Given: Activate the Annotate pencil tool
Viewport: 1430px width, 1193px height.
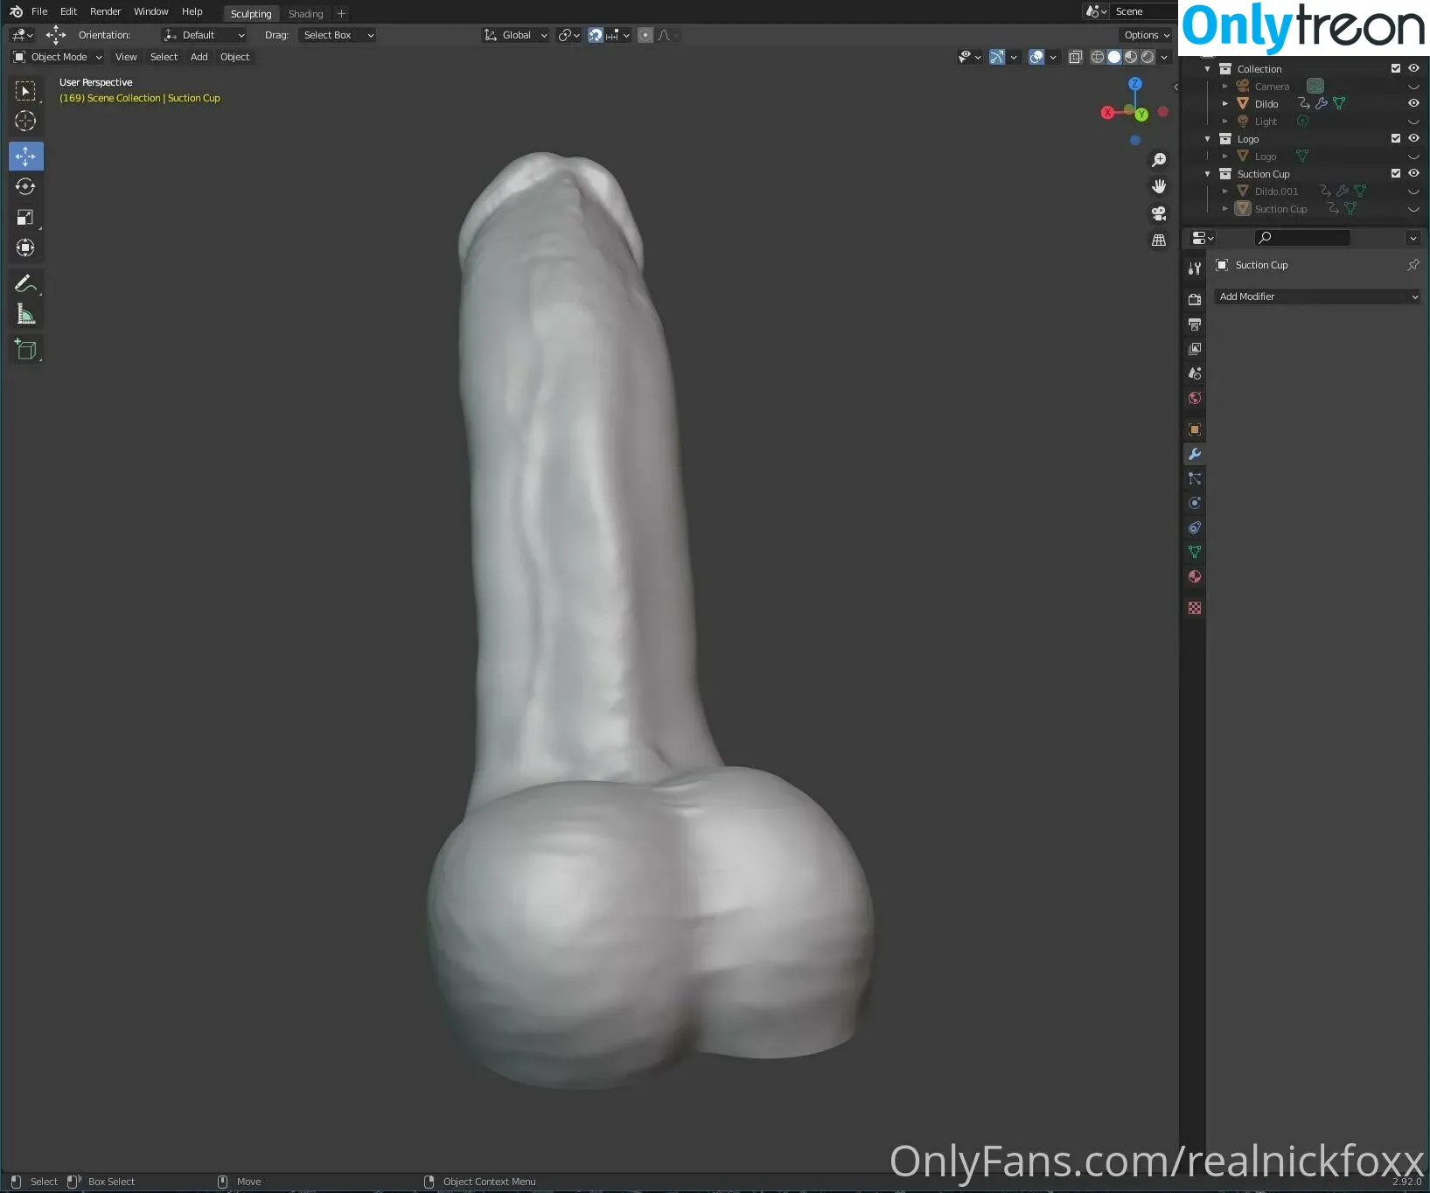Looking at the screenshot, I should (25, 283).
